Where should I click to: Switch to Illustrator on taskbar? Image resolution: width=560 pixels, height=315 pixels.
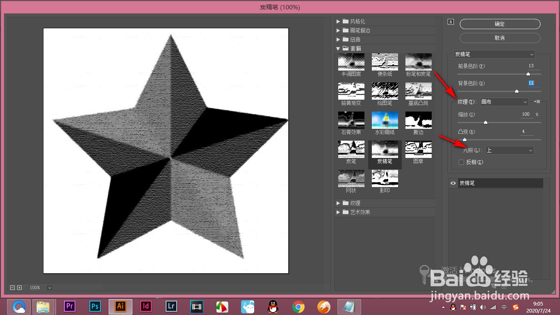point(121,306)
